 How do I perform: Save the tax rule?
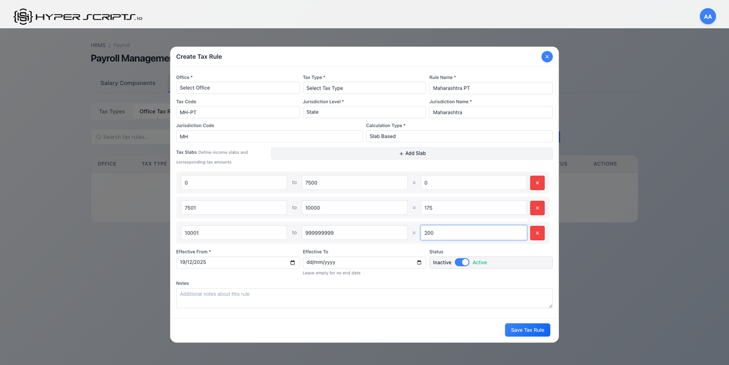pyautogui.click(x=527, y=330)
